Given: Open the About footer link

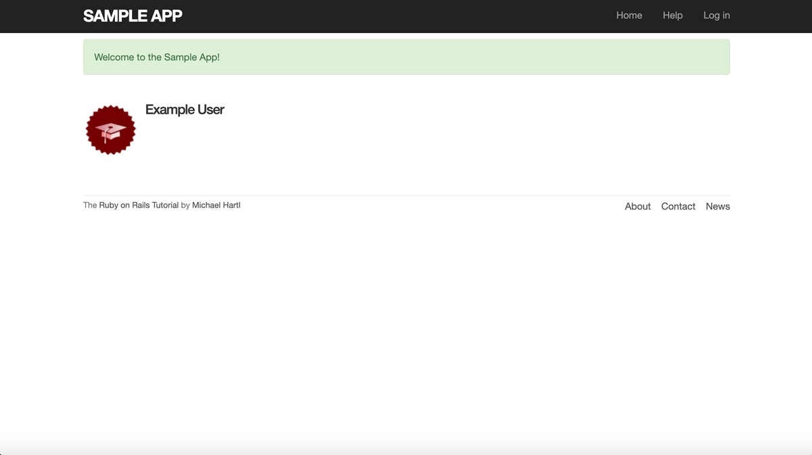Looking at the screenshot, I should click(x=637, y=206).
